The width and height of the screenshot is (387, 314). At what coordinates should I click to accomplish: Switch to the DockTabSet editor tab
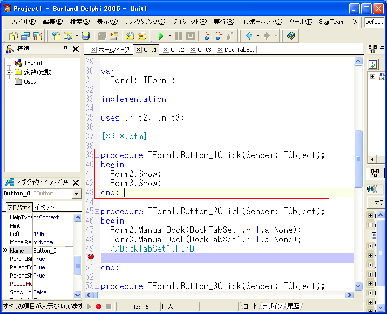pyautogui.click(x=237, y=50)
